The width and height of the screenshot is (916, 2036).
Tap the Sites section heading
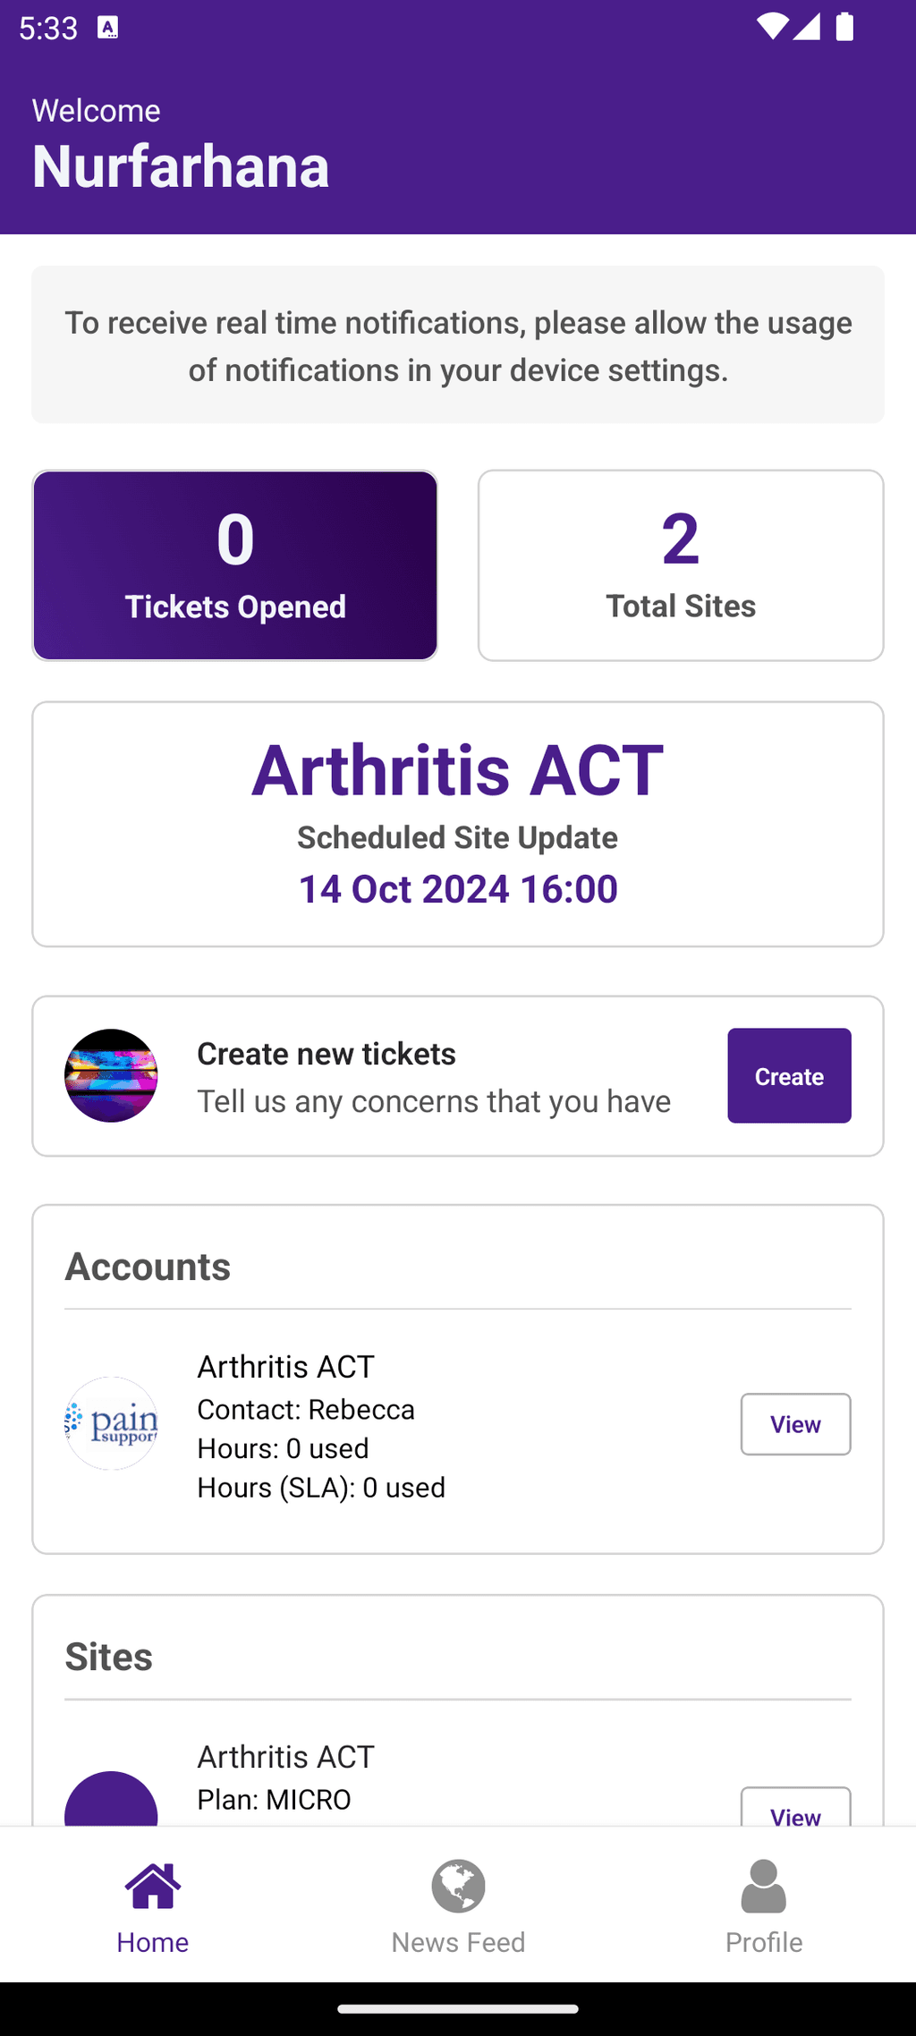109,1657
